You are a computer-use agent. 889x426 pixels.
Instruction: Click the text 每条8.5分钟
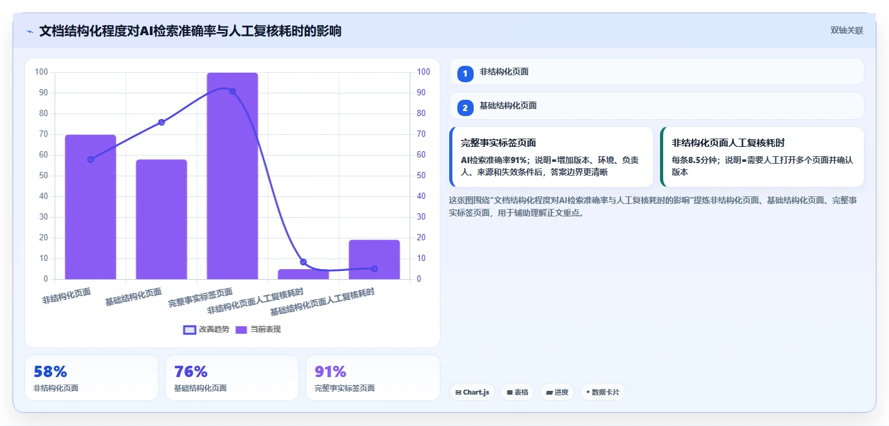pos(695,160)
